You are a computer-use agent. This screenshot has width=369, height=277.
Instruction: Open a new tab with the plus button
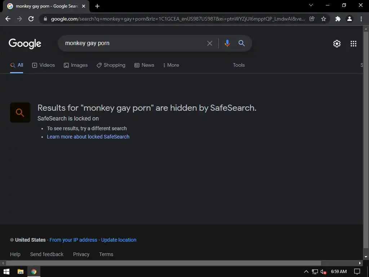(x=97, y=6)
